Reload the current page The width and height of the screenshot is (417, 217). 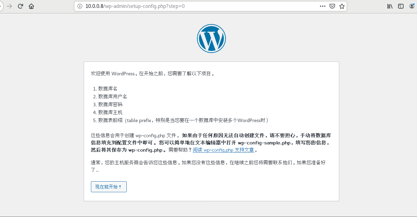coord(20,6)
